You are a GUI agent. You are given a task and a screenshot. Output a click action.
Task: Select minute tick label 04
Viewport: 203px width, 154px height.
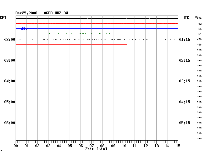59,146
